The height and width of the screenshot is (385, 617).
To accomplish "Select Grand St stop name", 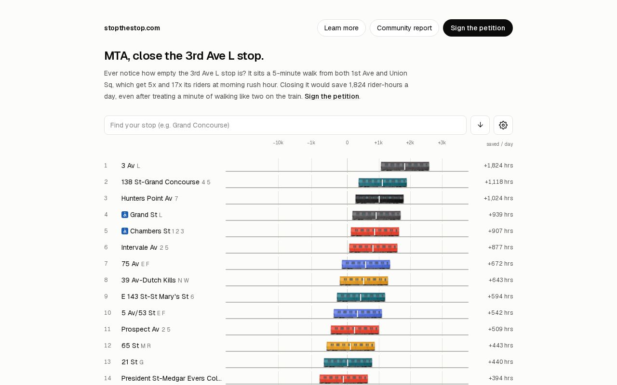I will point(144,215).
